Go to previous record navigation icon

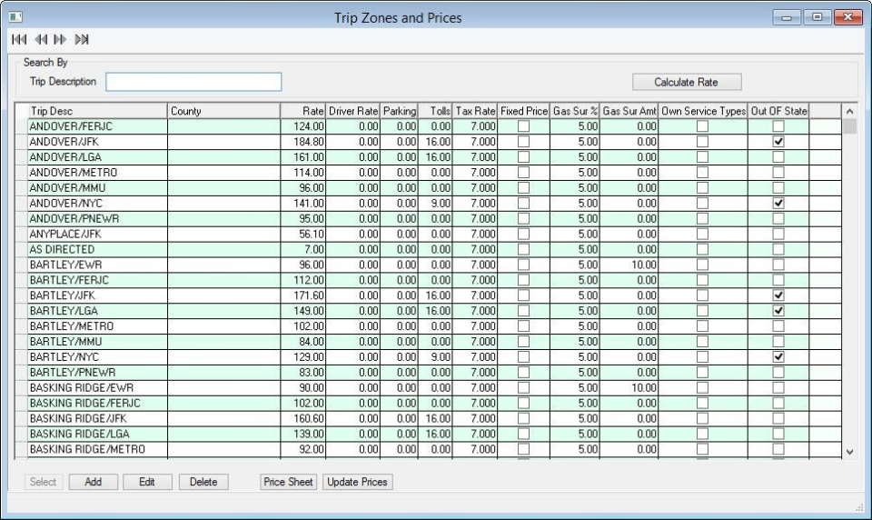point(40,39)
